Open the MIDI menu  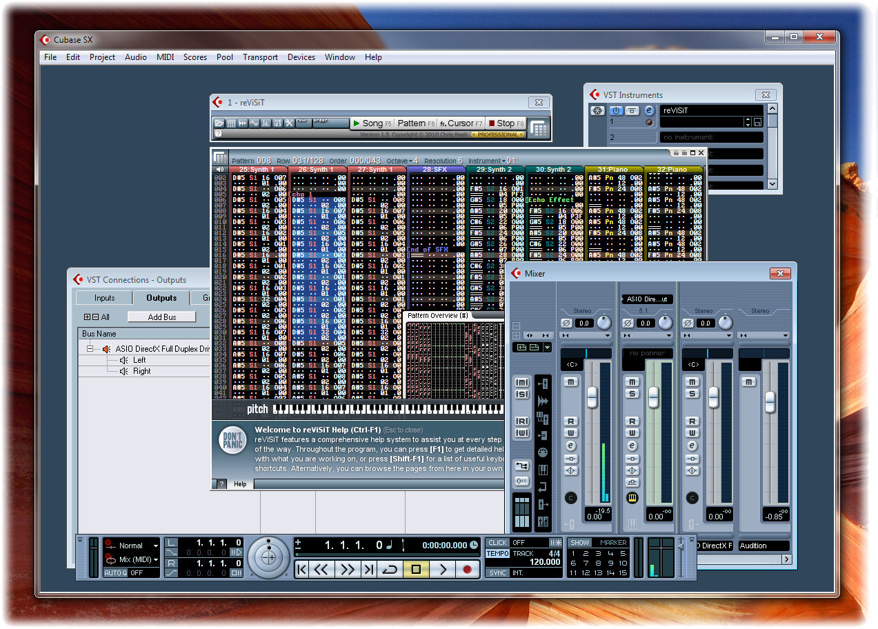pos(166,57)
